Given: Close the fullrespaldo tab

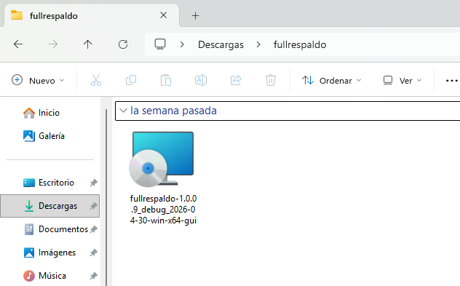Looking at the screenshot, I should pyautogui.click(x=164, y=15).
